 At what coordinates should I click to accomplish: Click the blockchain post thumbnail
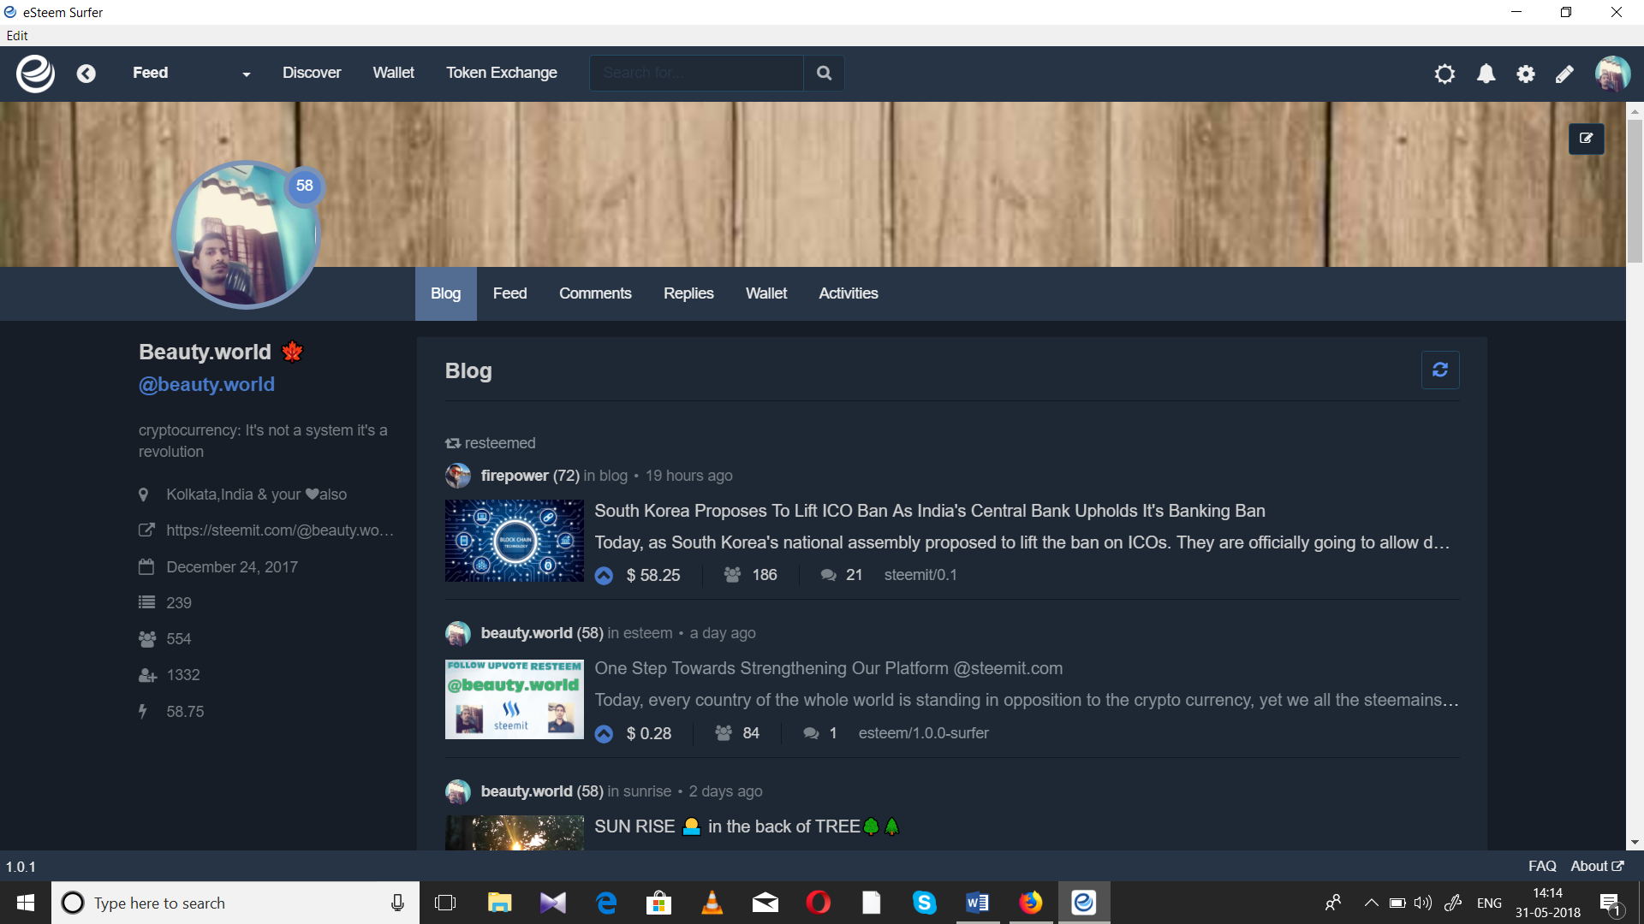point(514,541)
